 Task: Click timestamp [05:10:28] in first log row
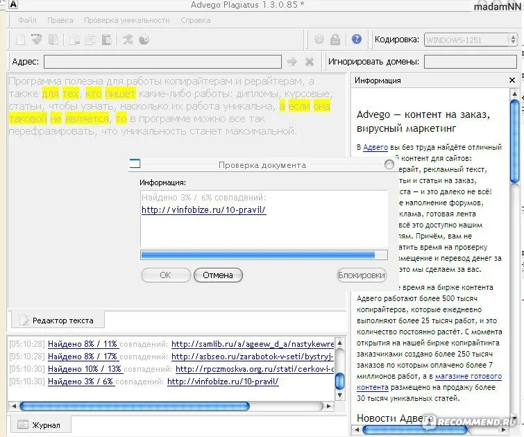27,344
